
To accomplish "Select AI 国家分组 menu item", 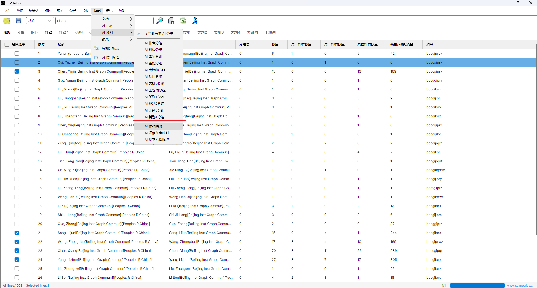I will click(159, 57).
